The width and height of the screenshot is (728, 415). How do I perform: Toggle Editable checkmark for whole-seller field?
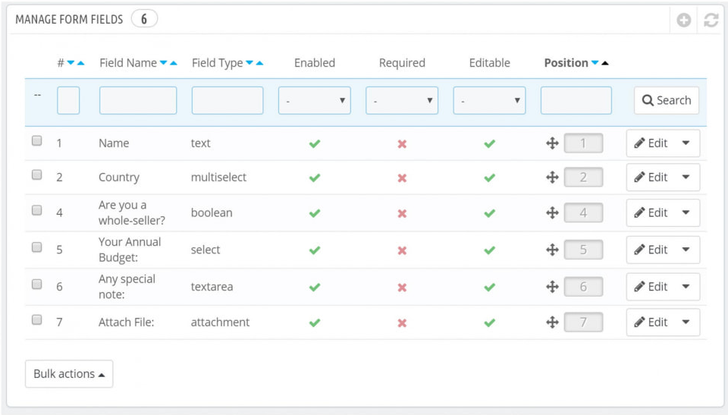pyautogui.click(x=489, y=213)
